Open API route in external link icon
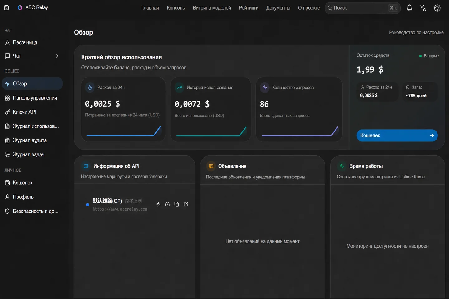Screen dimensions: 449x299 (186, 204)
